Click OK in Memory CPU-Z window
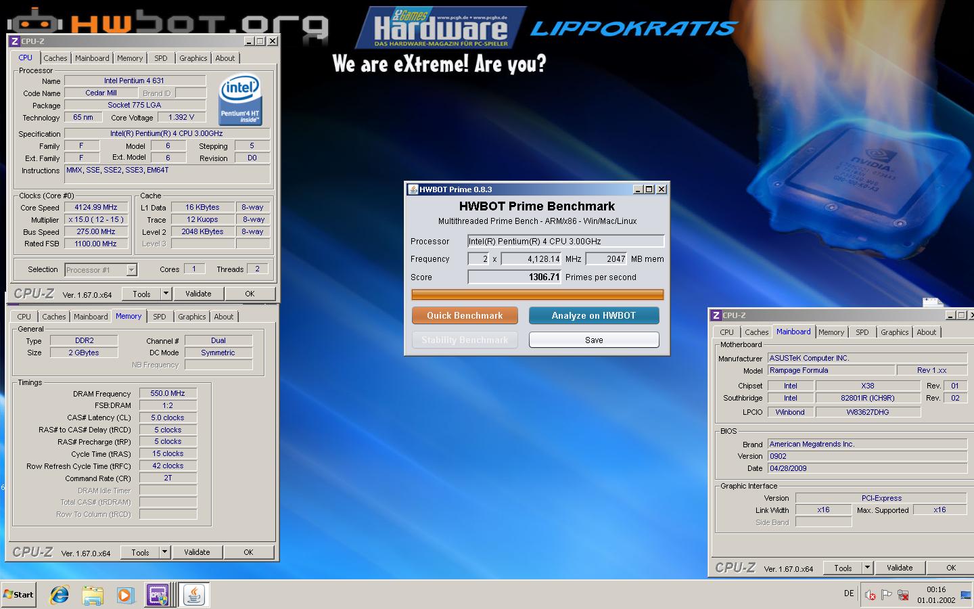Screen dimensions: 974x609 click(x=249, y=552)
